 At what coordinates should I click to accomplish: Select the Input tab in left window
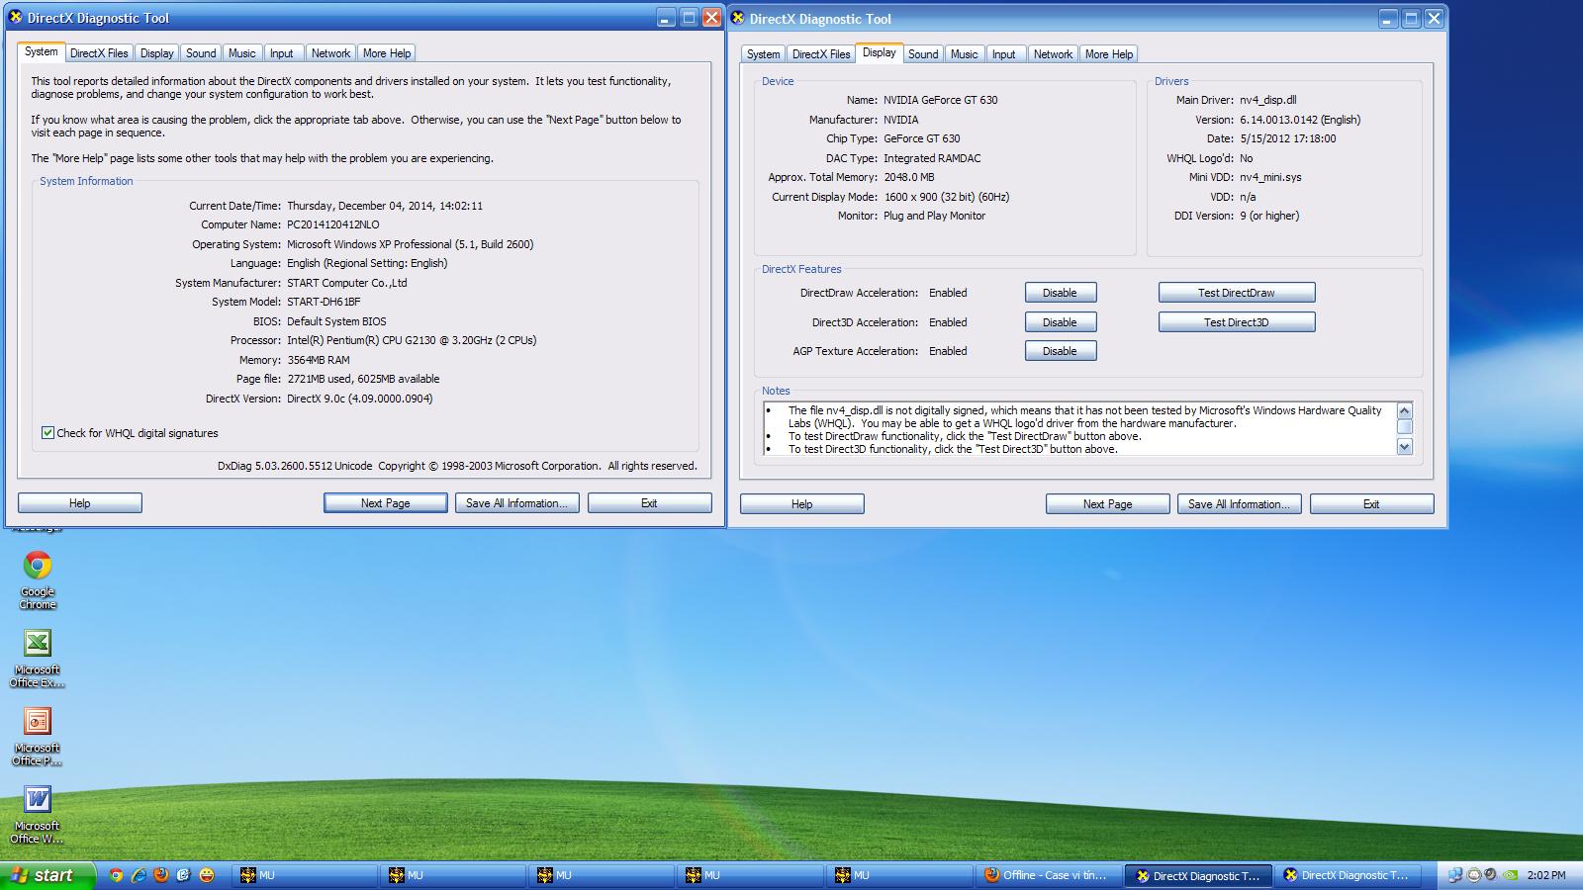[282, 53]
